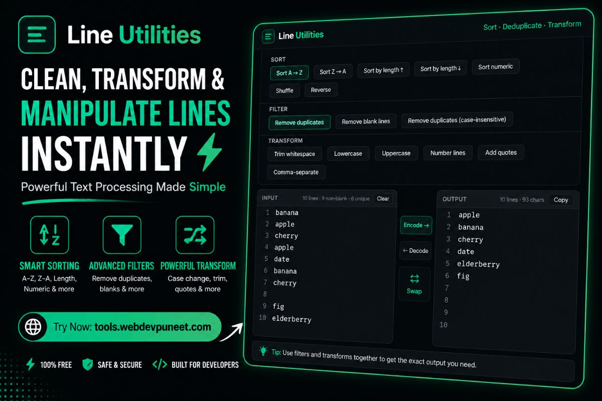Apply Trim whitespace transform
Image resolution: width=602 pixels, height=401 pixels.
(x=294, y=154)
